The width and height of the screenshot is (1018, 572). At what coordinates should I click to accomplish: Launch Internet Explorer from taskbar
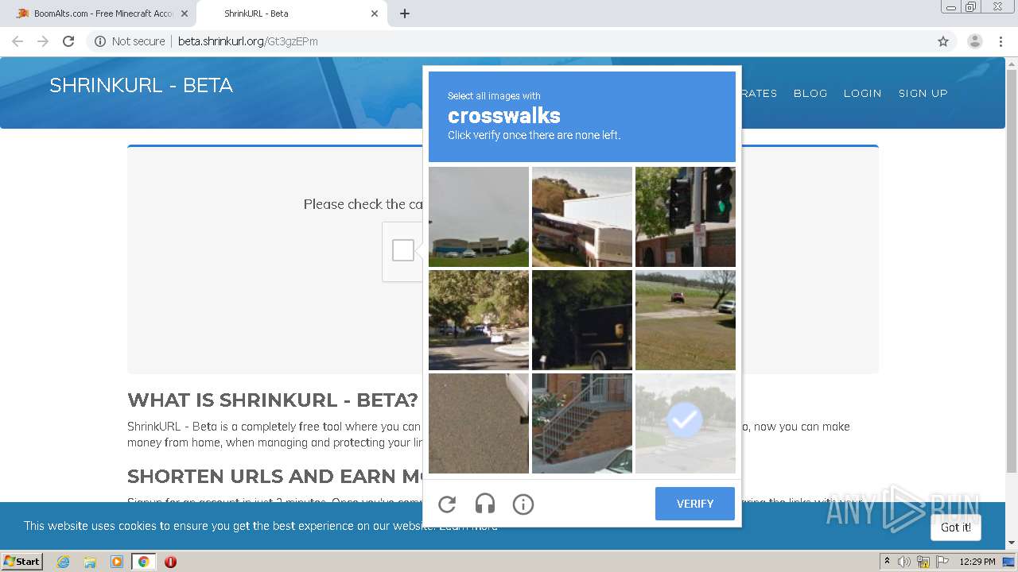click(64, 562)
